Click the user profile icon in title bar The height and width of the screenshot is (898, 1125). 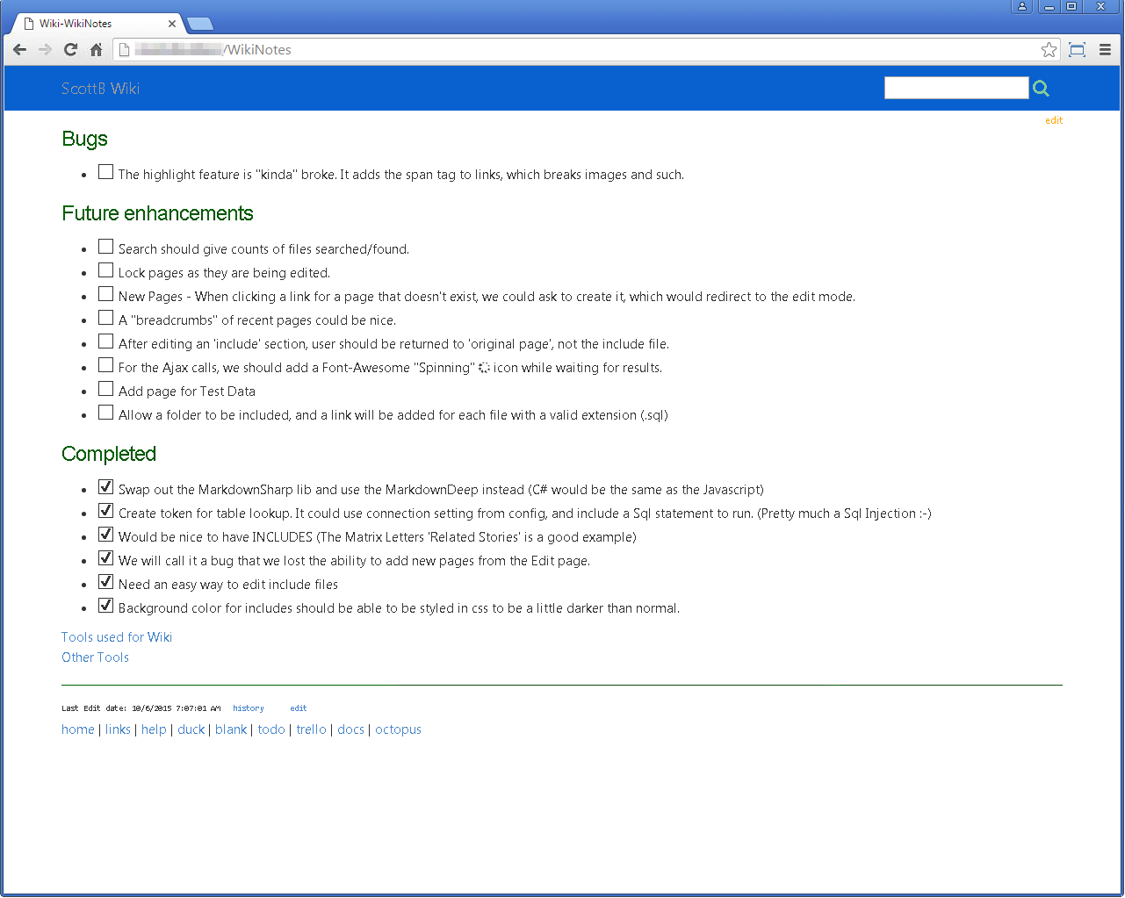1021,6
